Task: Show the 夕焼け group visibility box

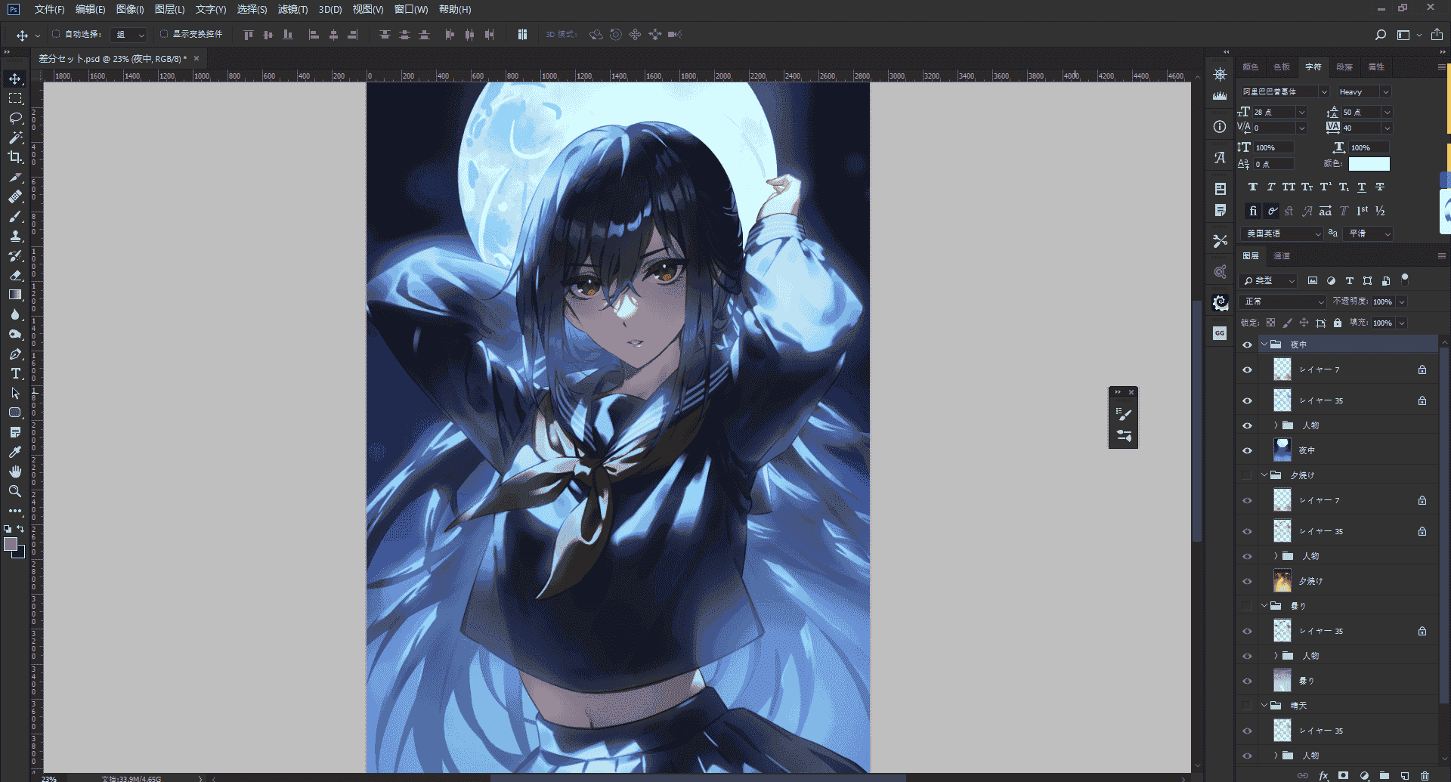Action: click(x=1247, y=475)
